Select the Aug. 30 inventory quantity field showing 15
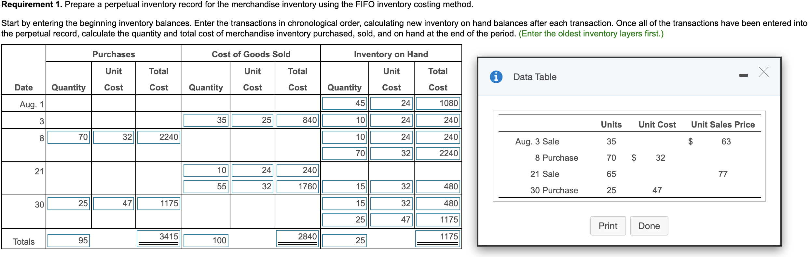This screenshot has height=257, width=809. (x=344, y=203)
